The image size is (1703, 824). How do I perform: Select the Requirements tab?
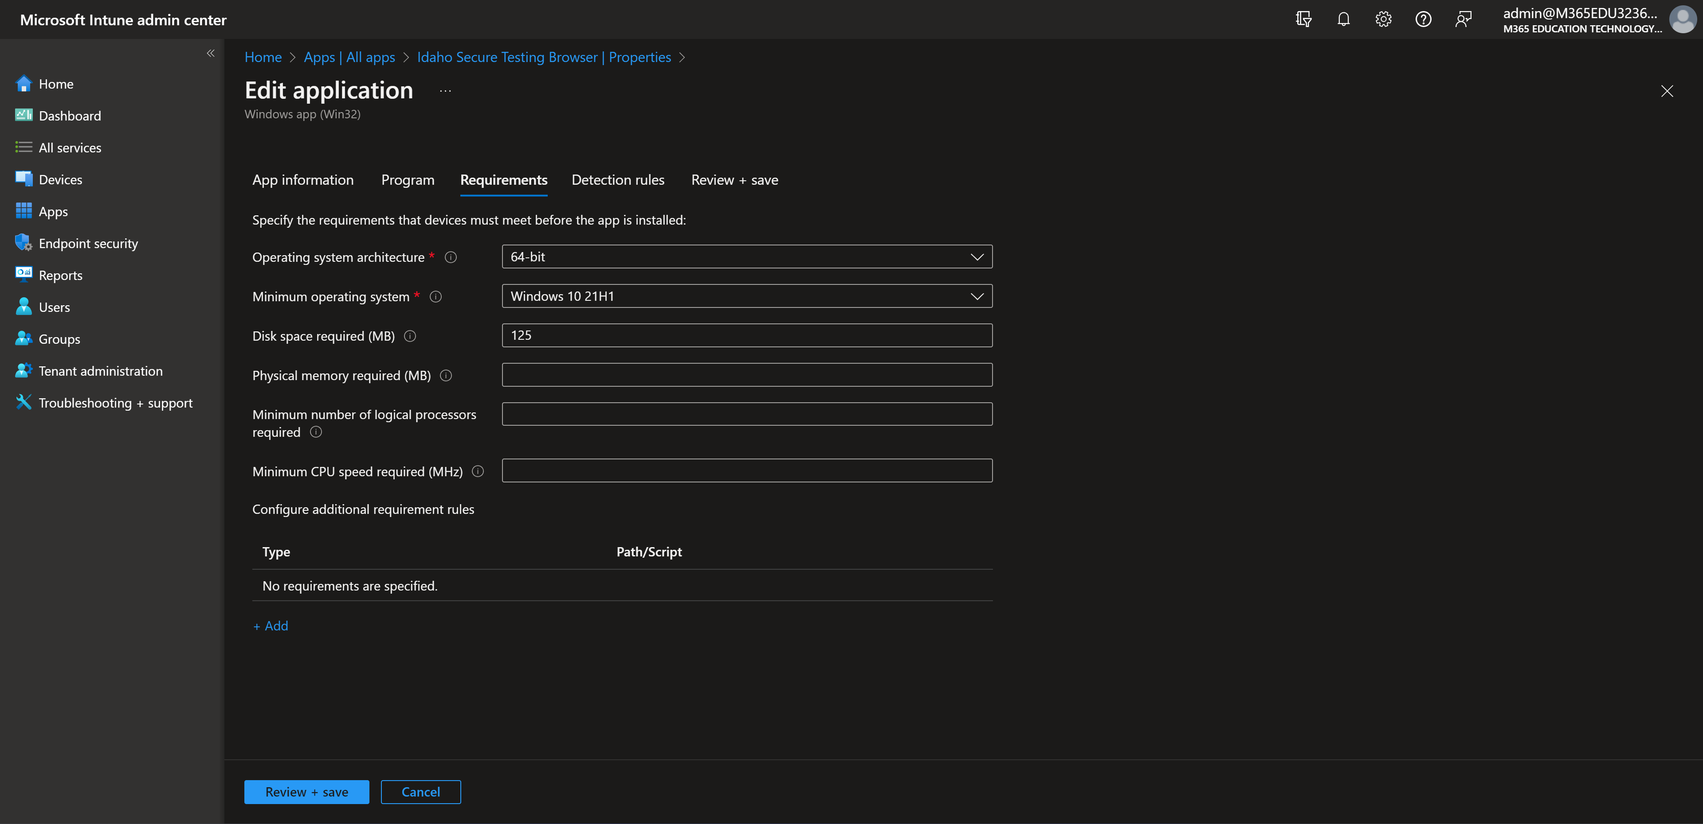pyautogui.click(x=504, y=179)
